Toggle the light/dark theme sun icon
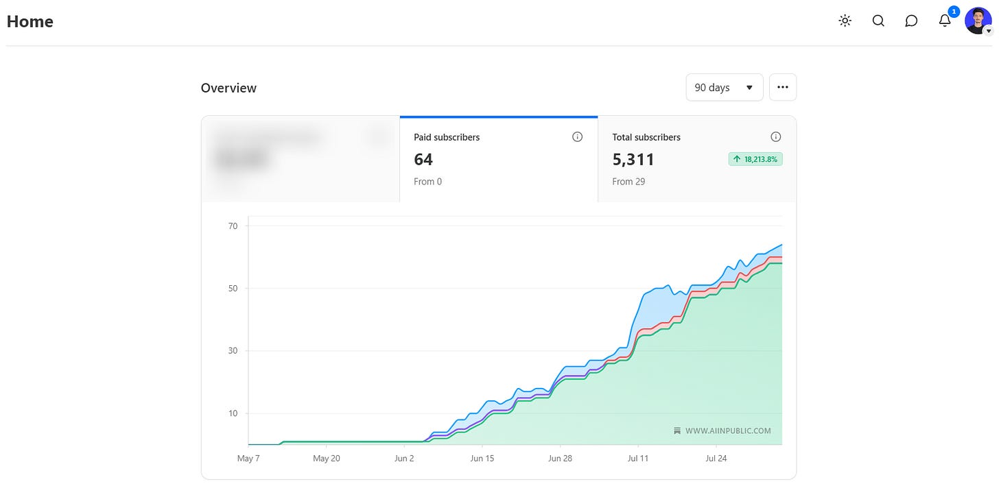This screenshot has width=999, height=497. [x=845, y=21]
